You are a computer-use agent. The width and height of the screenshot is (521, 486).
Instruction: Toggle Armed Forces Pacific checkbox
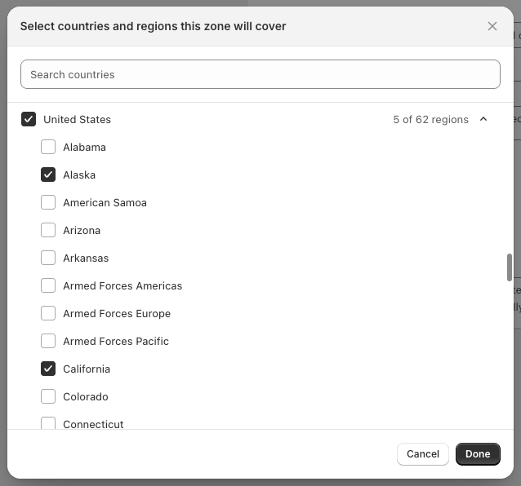point(48,341)
